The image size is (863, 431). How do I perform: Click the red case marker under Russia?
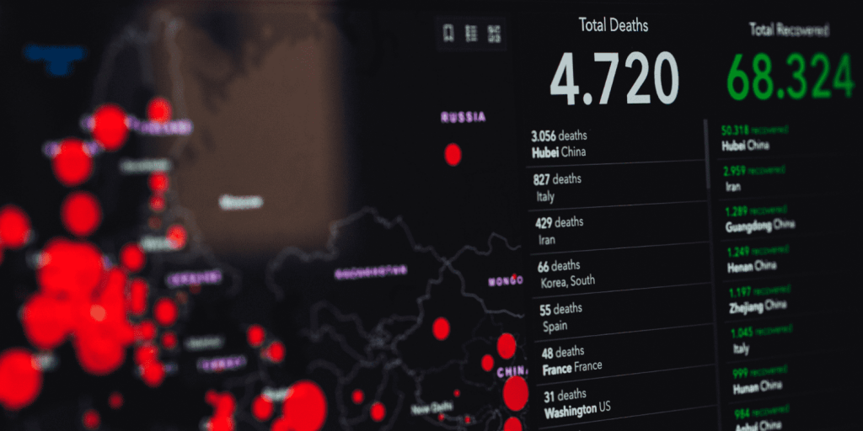[453, 154]
